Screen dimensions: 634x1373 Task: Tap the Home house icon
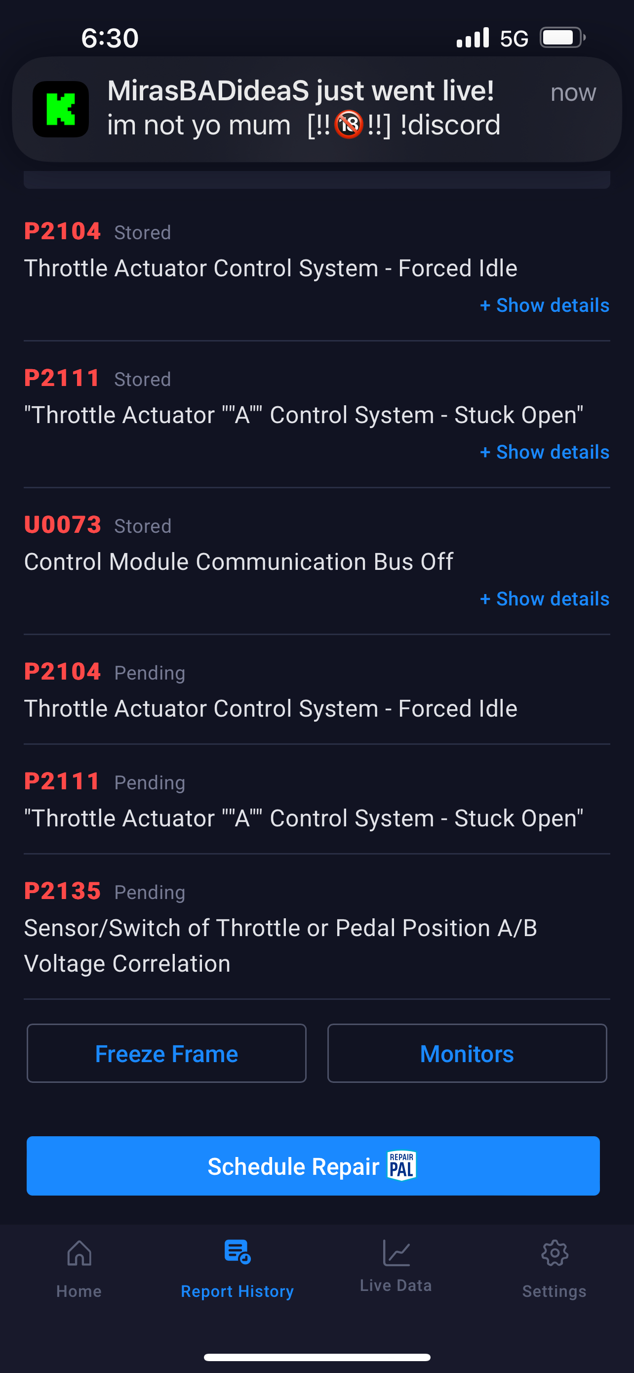click(79, 1252)
